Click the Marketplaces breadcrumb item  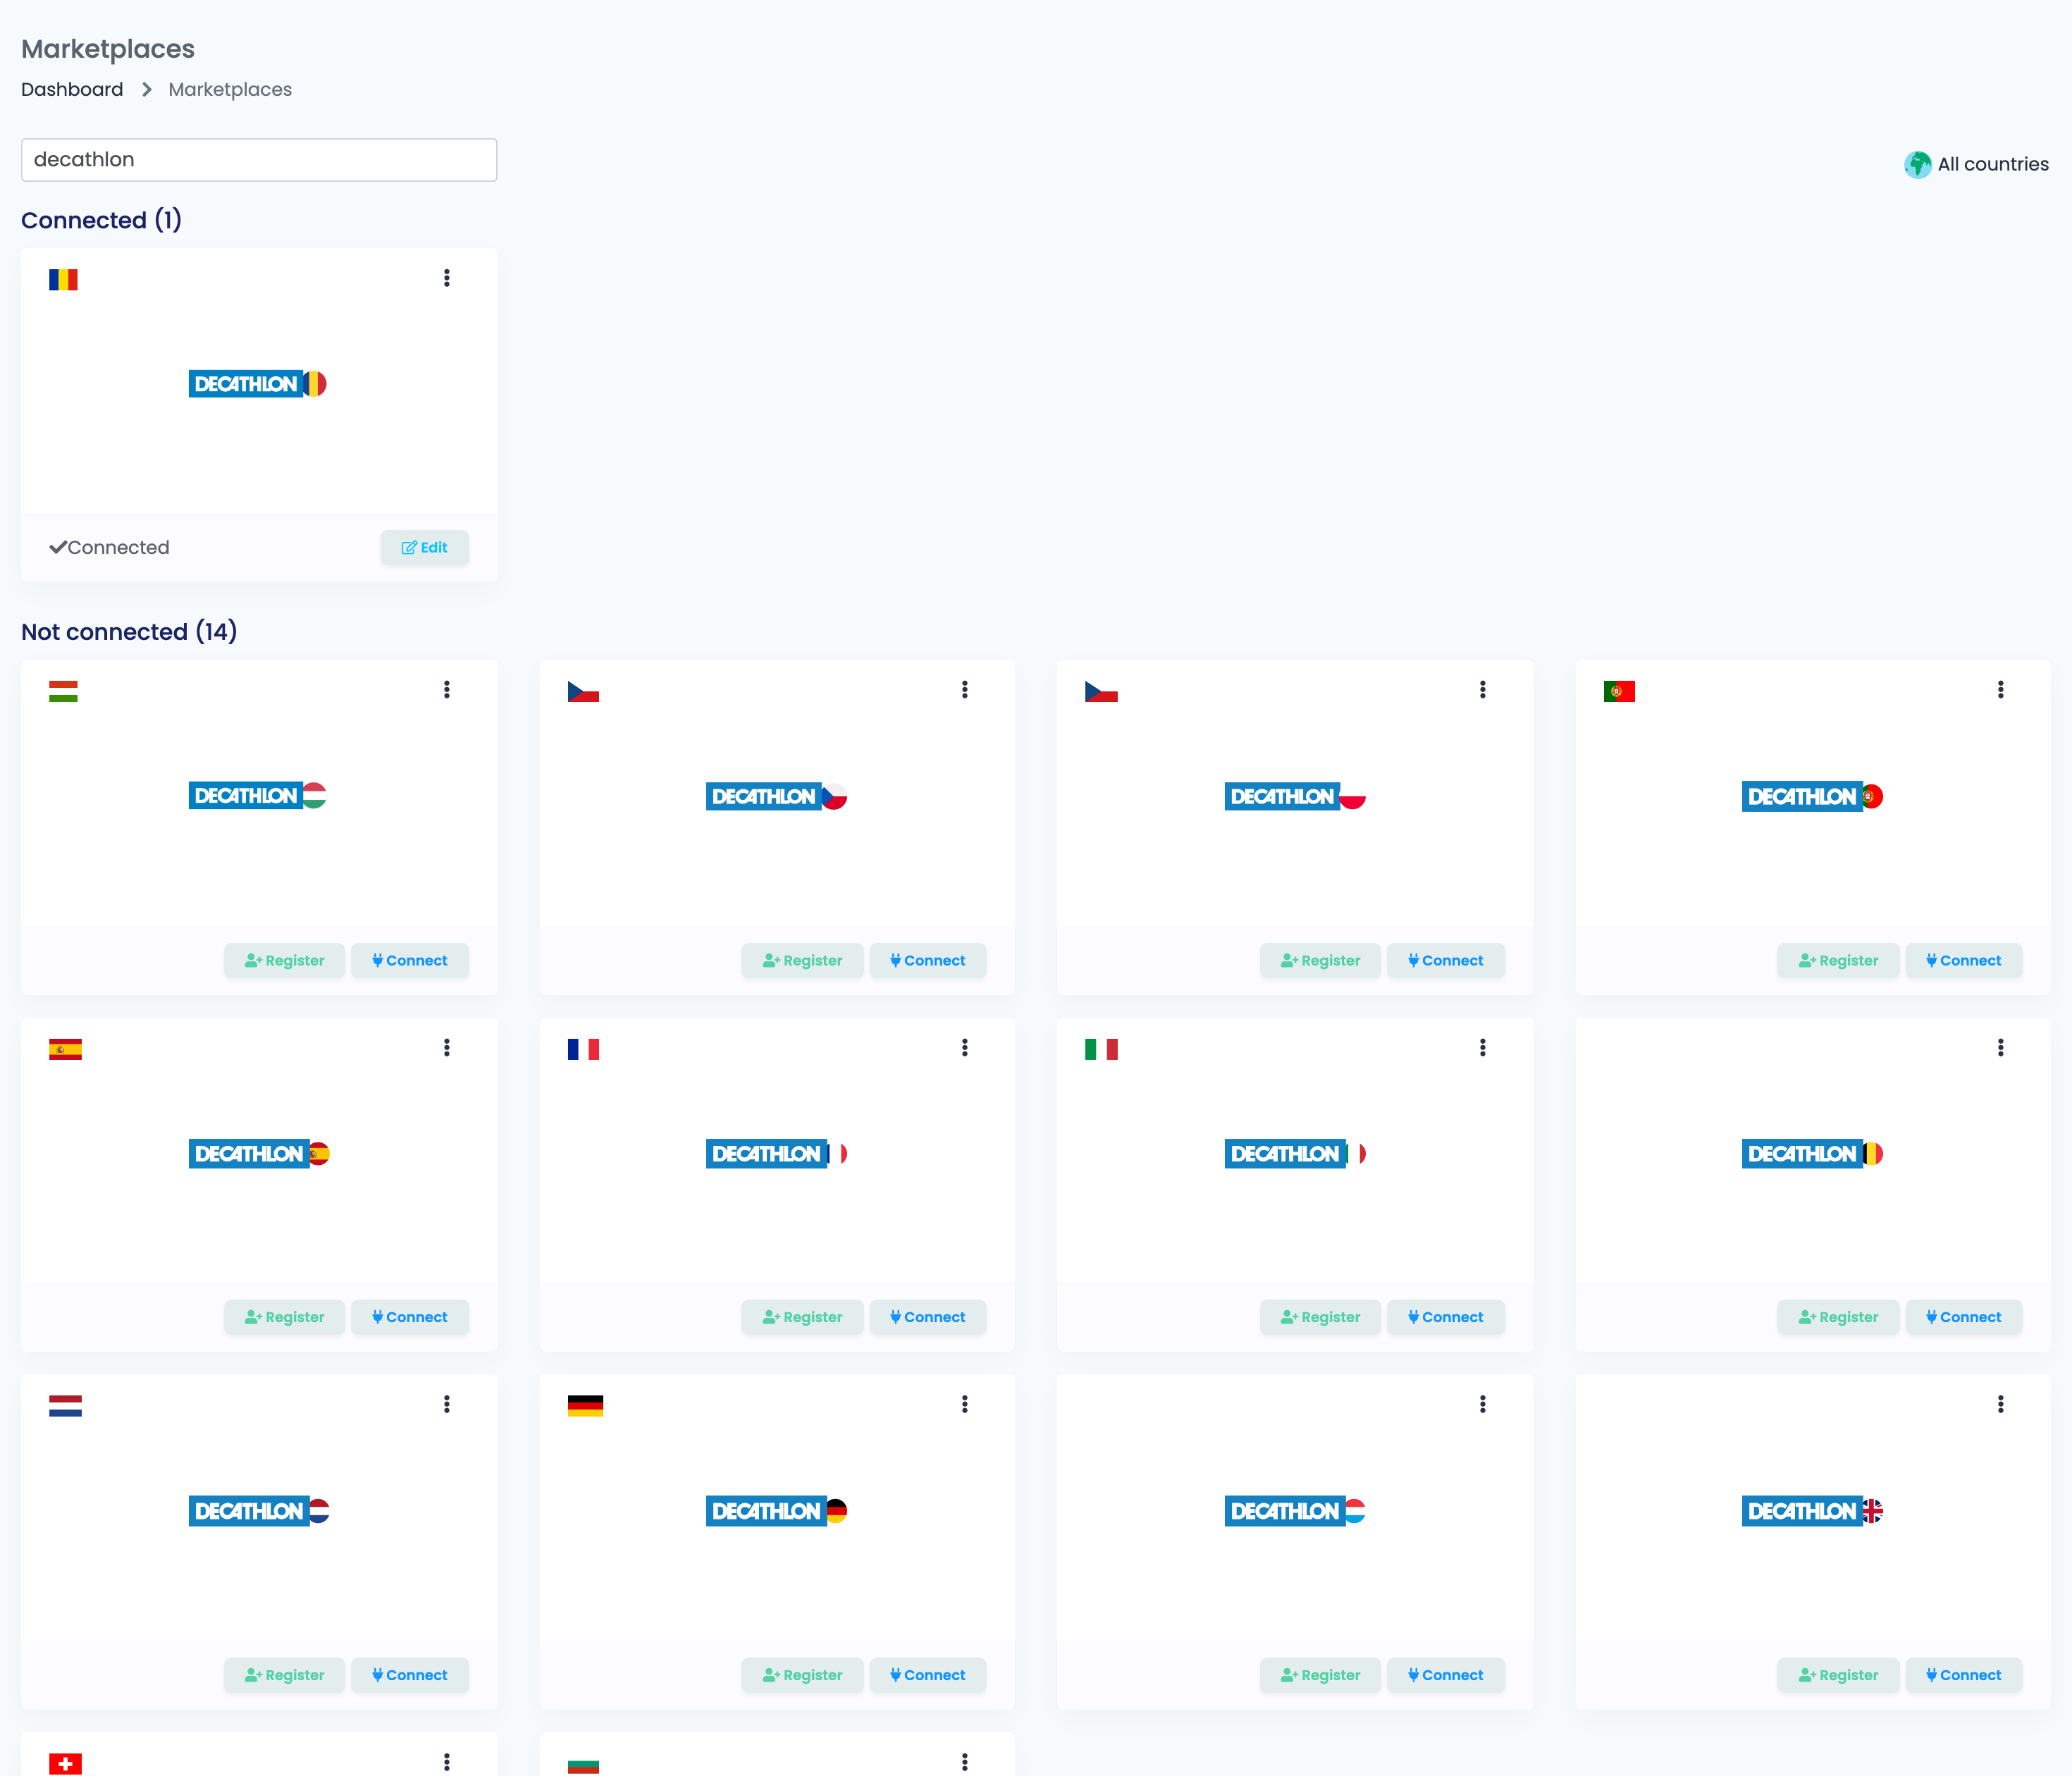click(230, 89)
